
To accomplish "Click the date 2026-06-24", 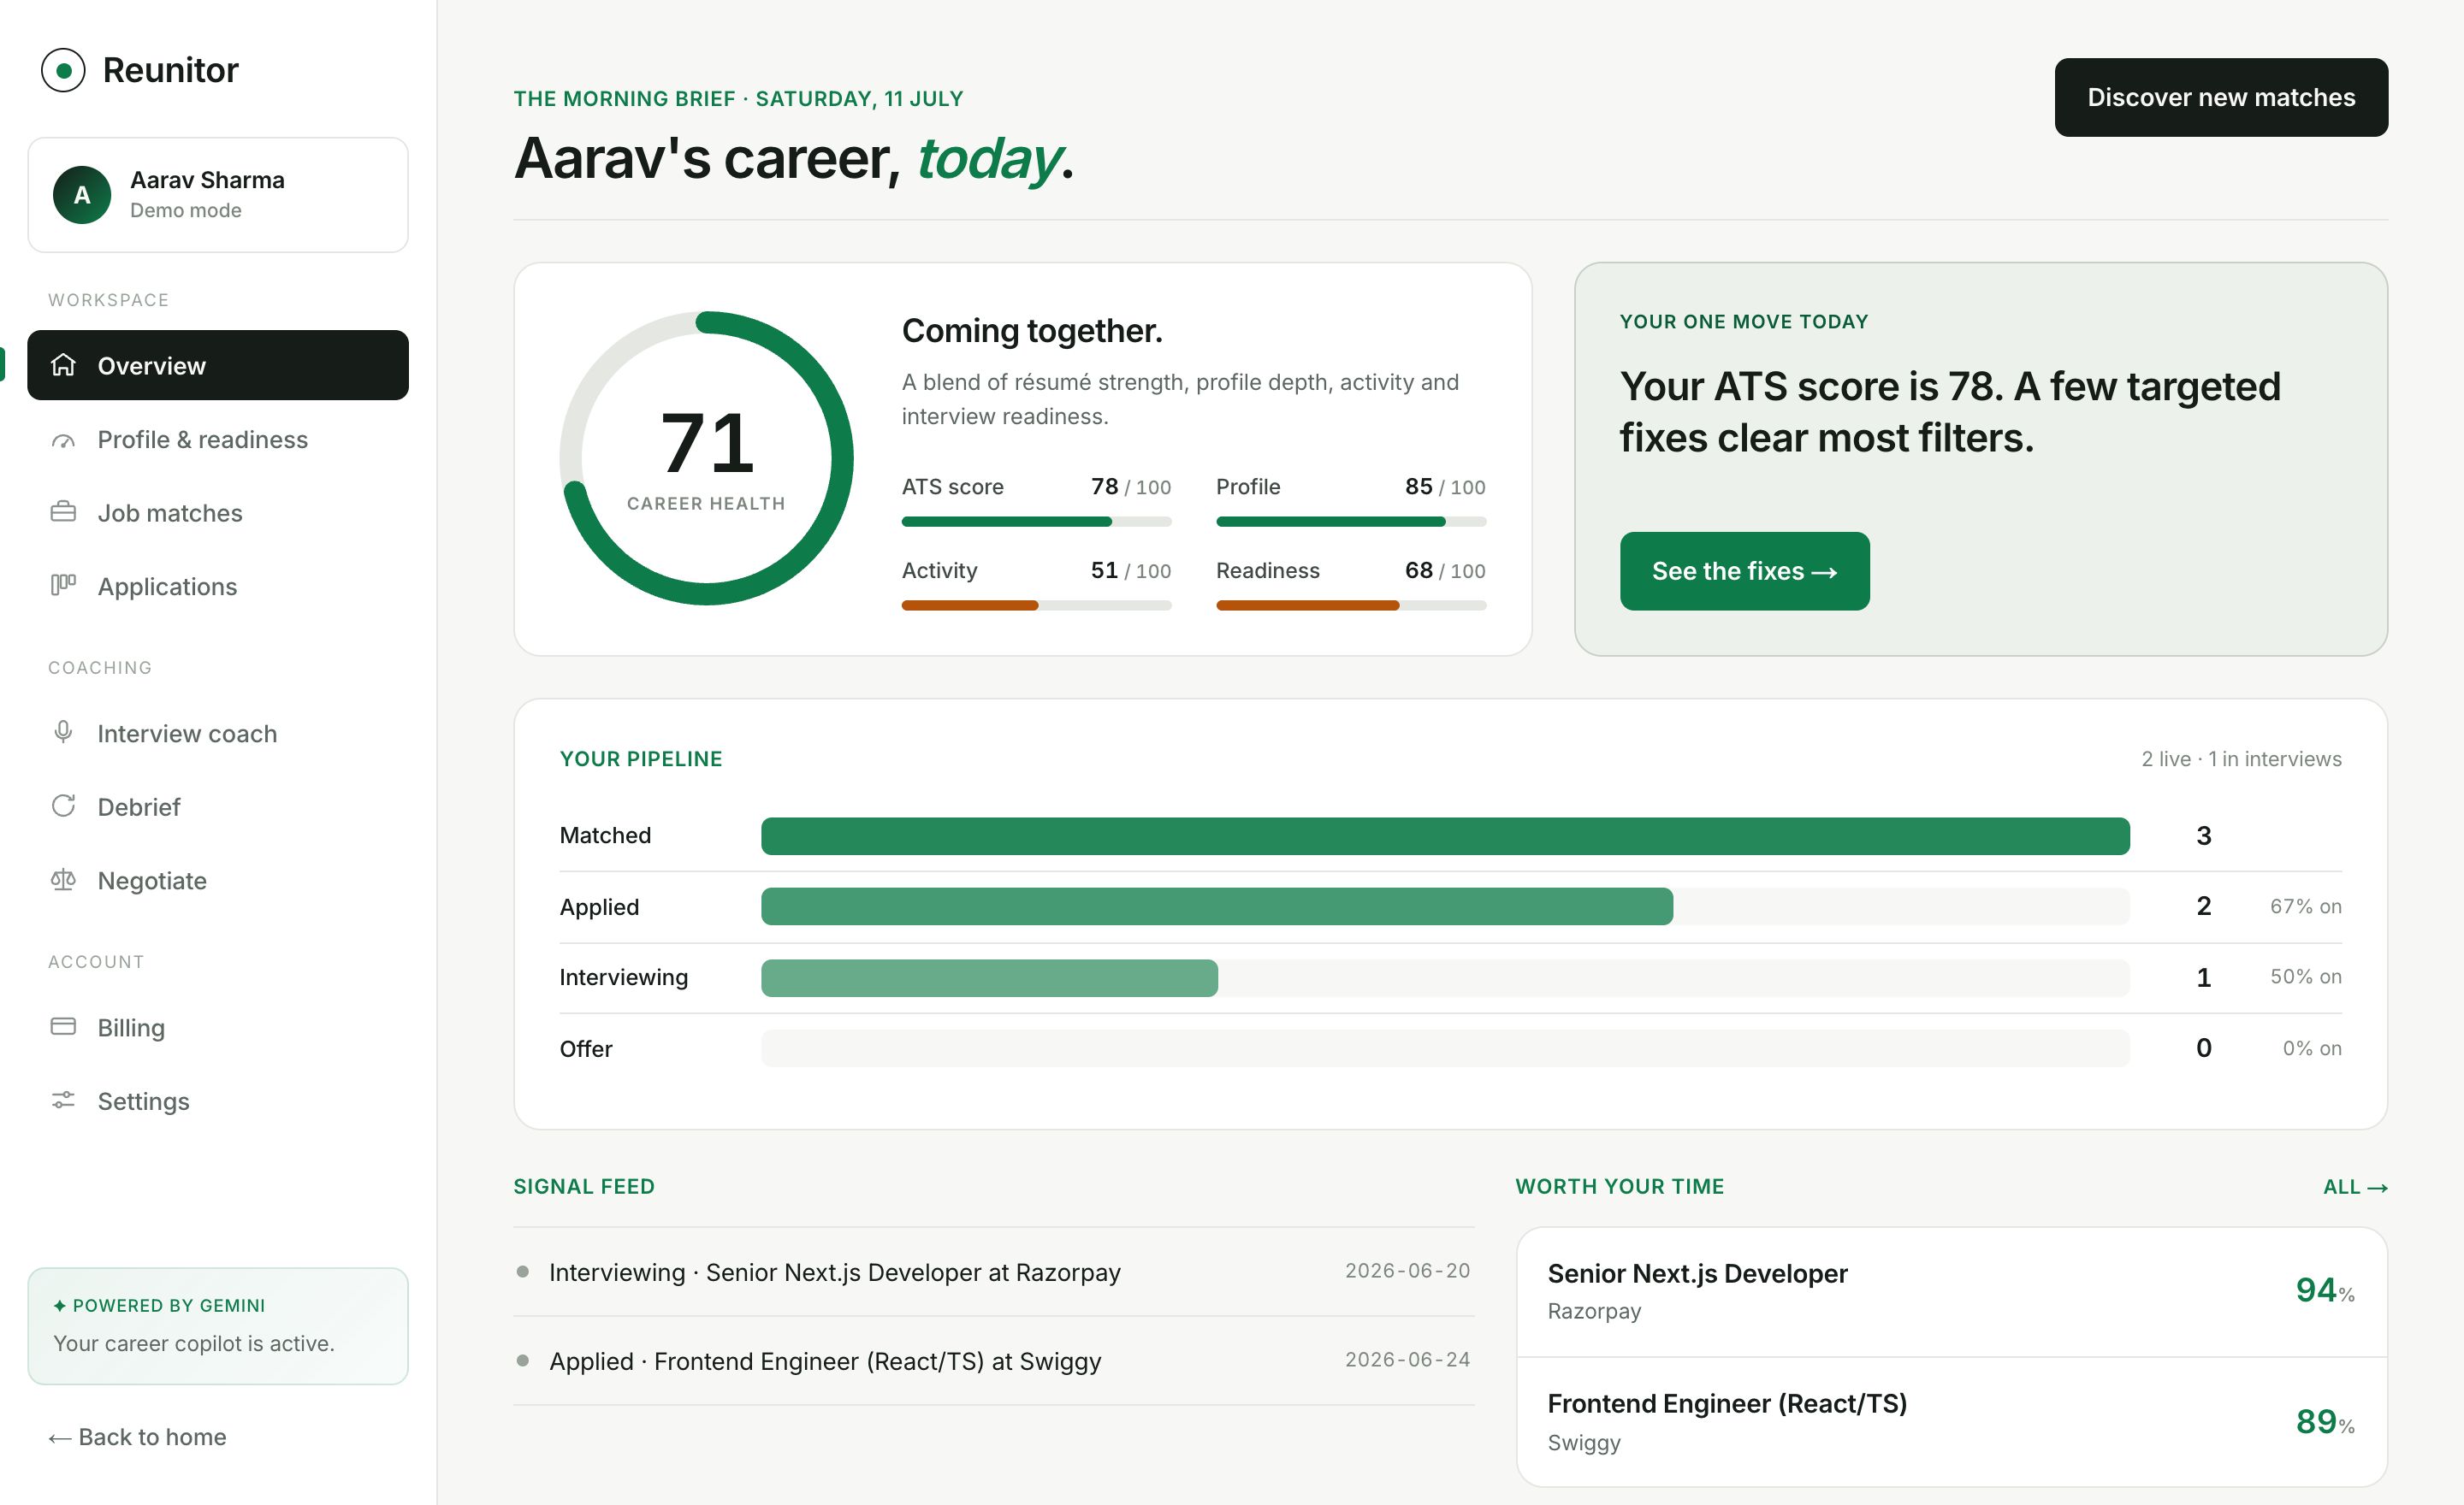I will [1407, 1359].
